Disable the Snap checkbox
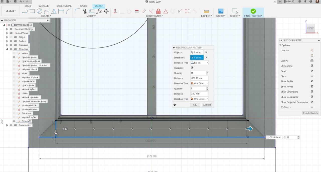 click(x=312, y=71)
